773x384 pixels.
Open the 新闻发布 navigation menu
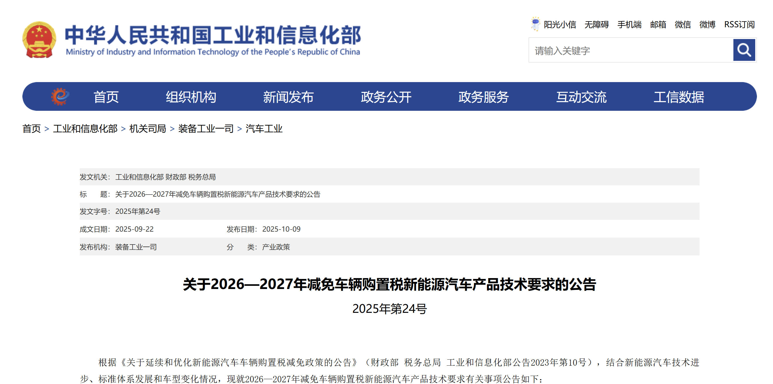click(x=288, y=97)
